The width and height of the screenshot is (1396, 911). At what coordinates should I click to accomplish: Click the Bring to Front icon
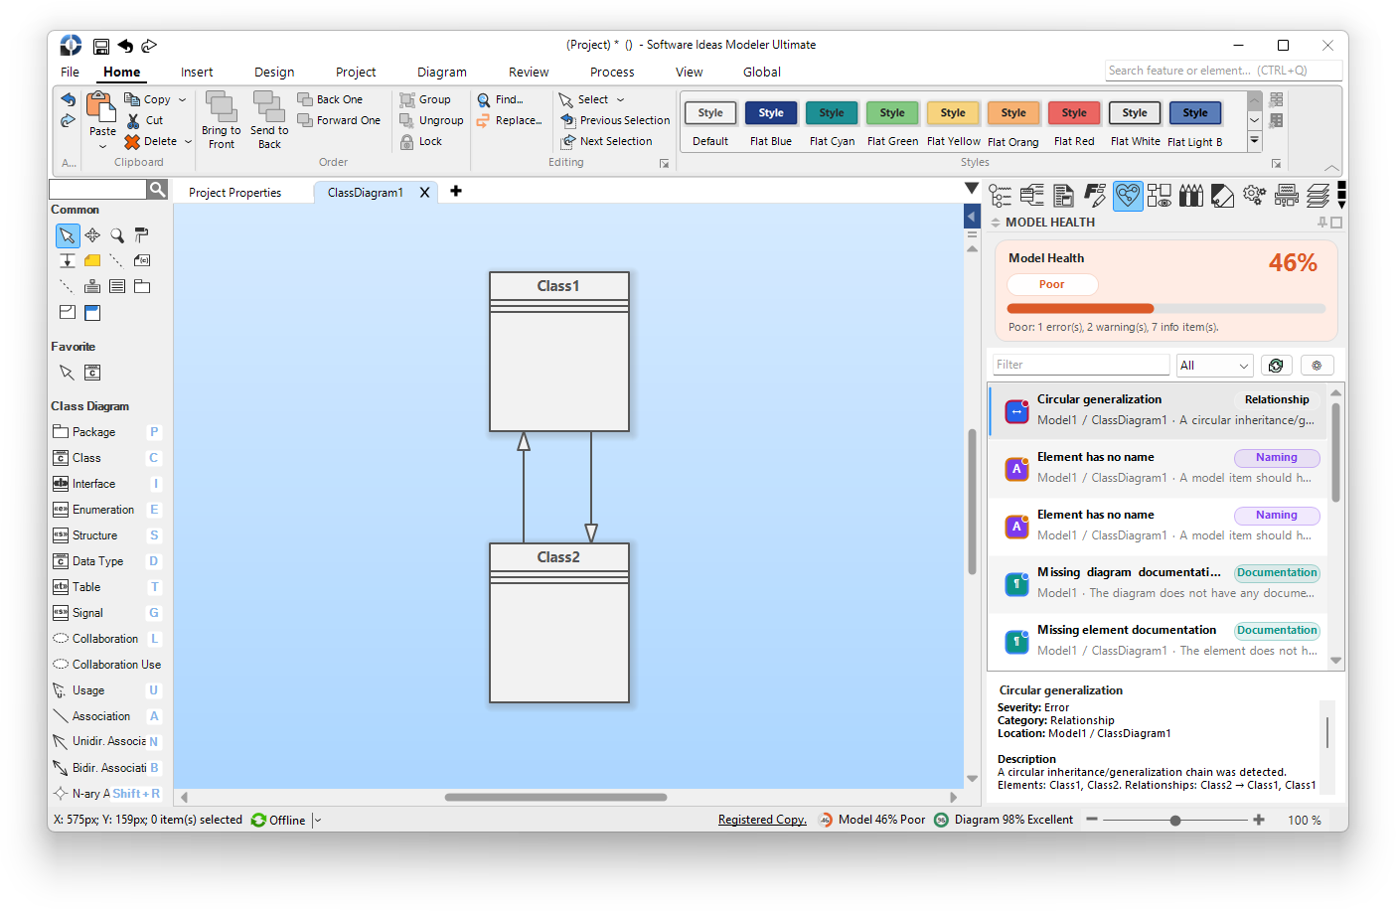pyautogui.click(x=221, y=106)
